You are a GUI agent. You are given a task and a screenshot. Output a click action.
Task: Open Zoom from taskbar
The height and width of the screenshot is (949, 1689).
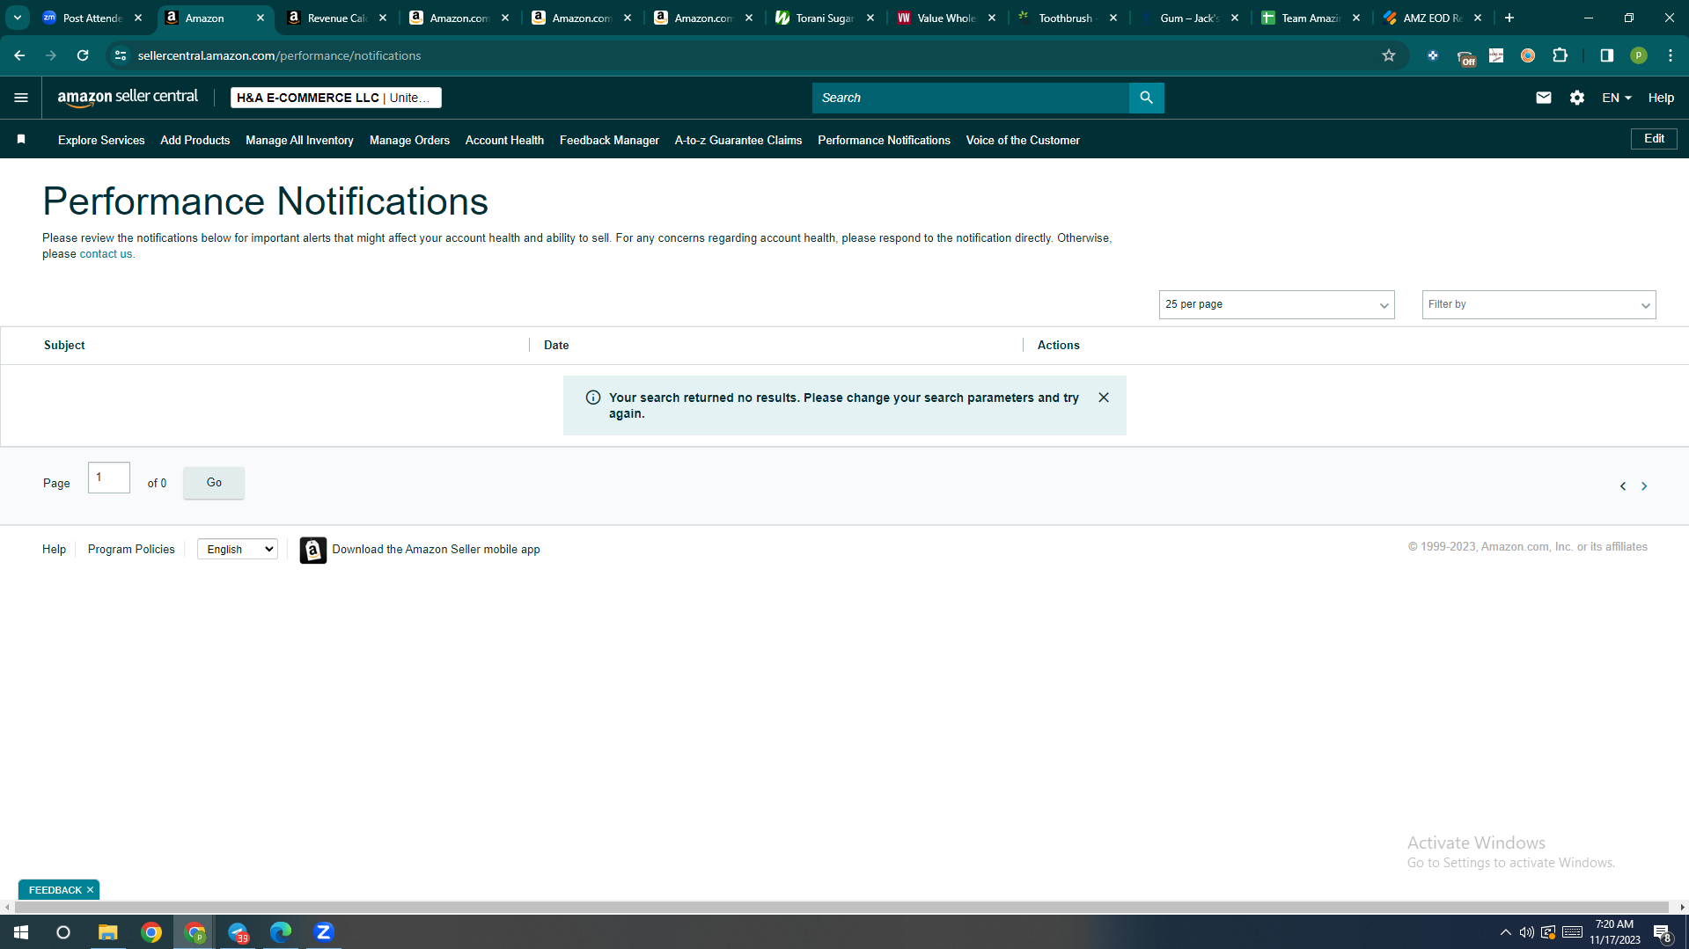pos(324,932)
